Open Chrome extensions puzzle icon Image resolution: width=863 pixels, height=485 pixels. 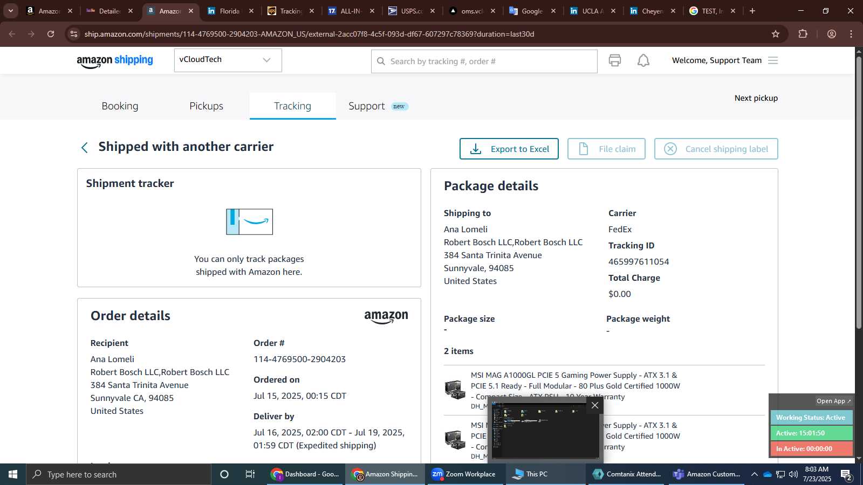tap(803, 34)
